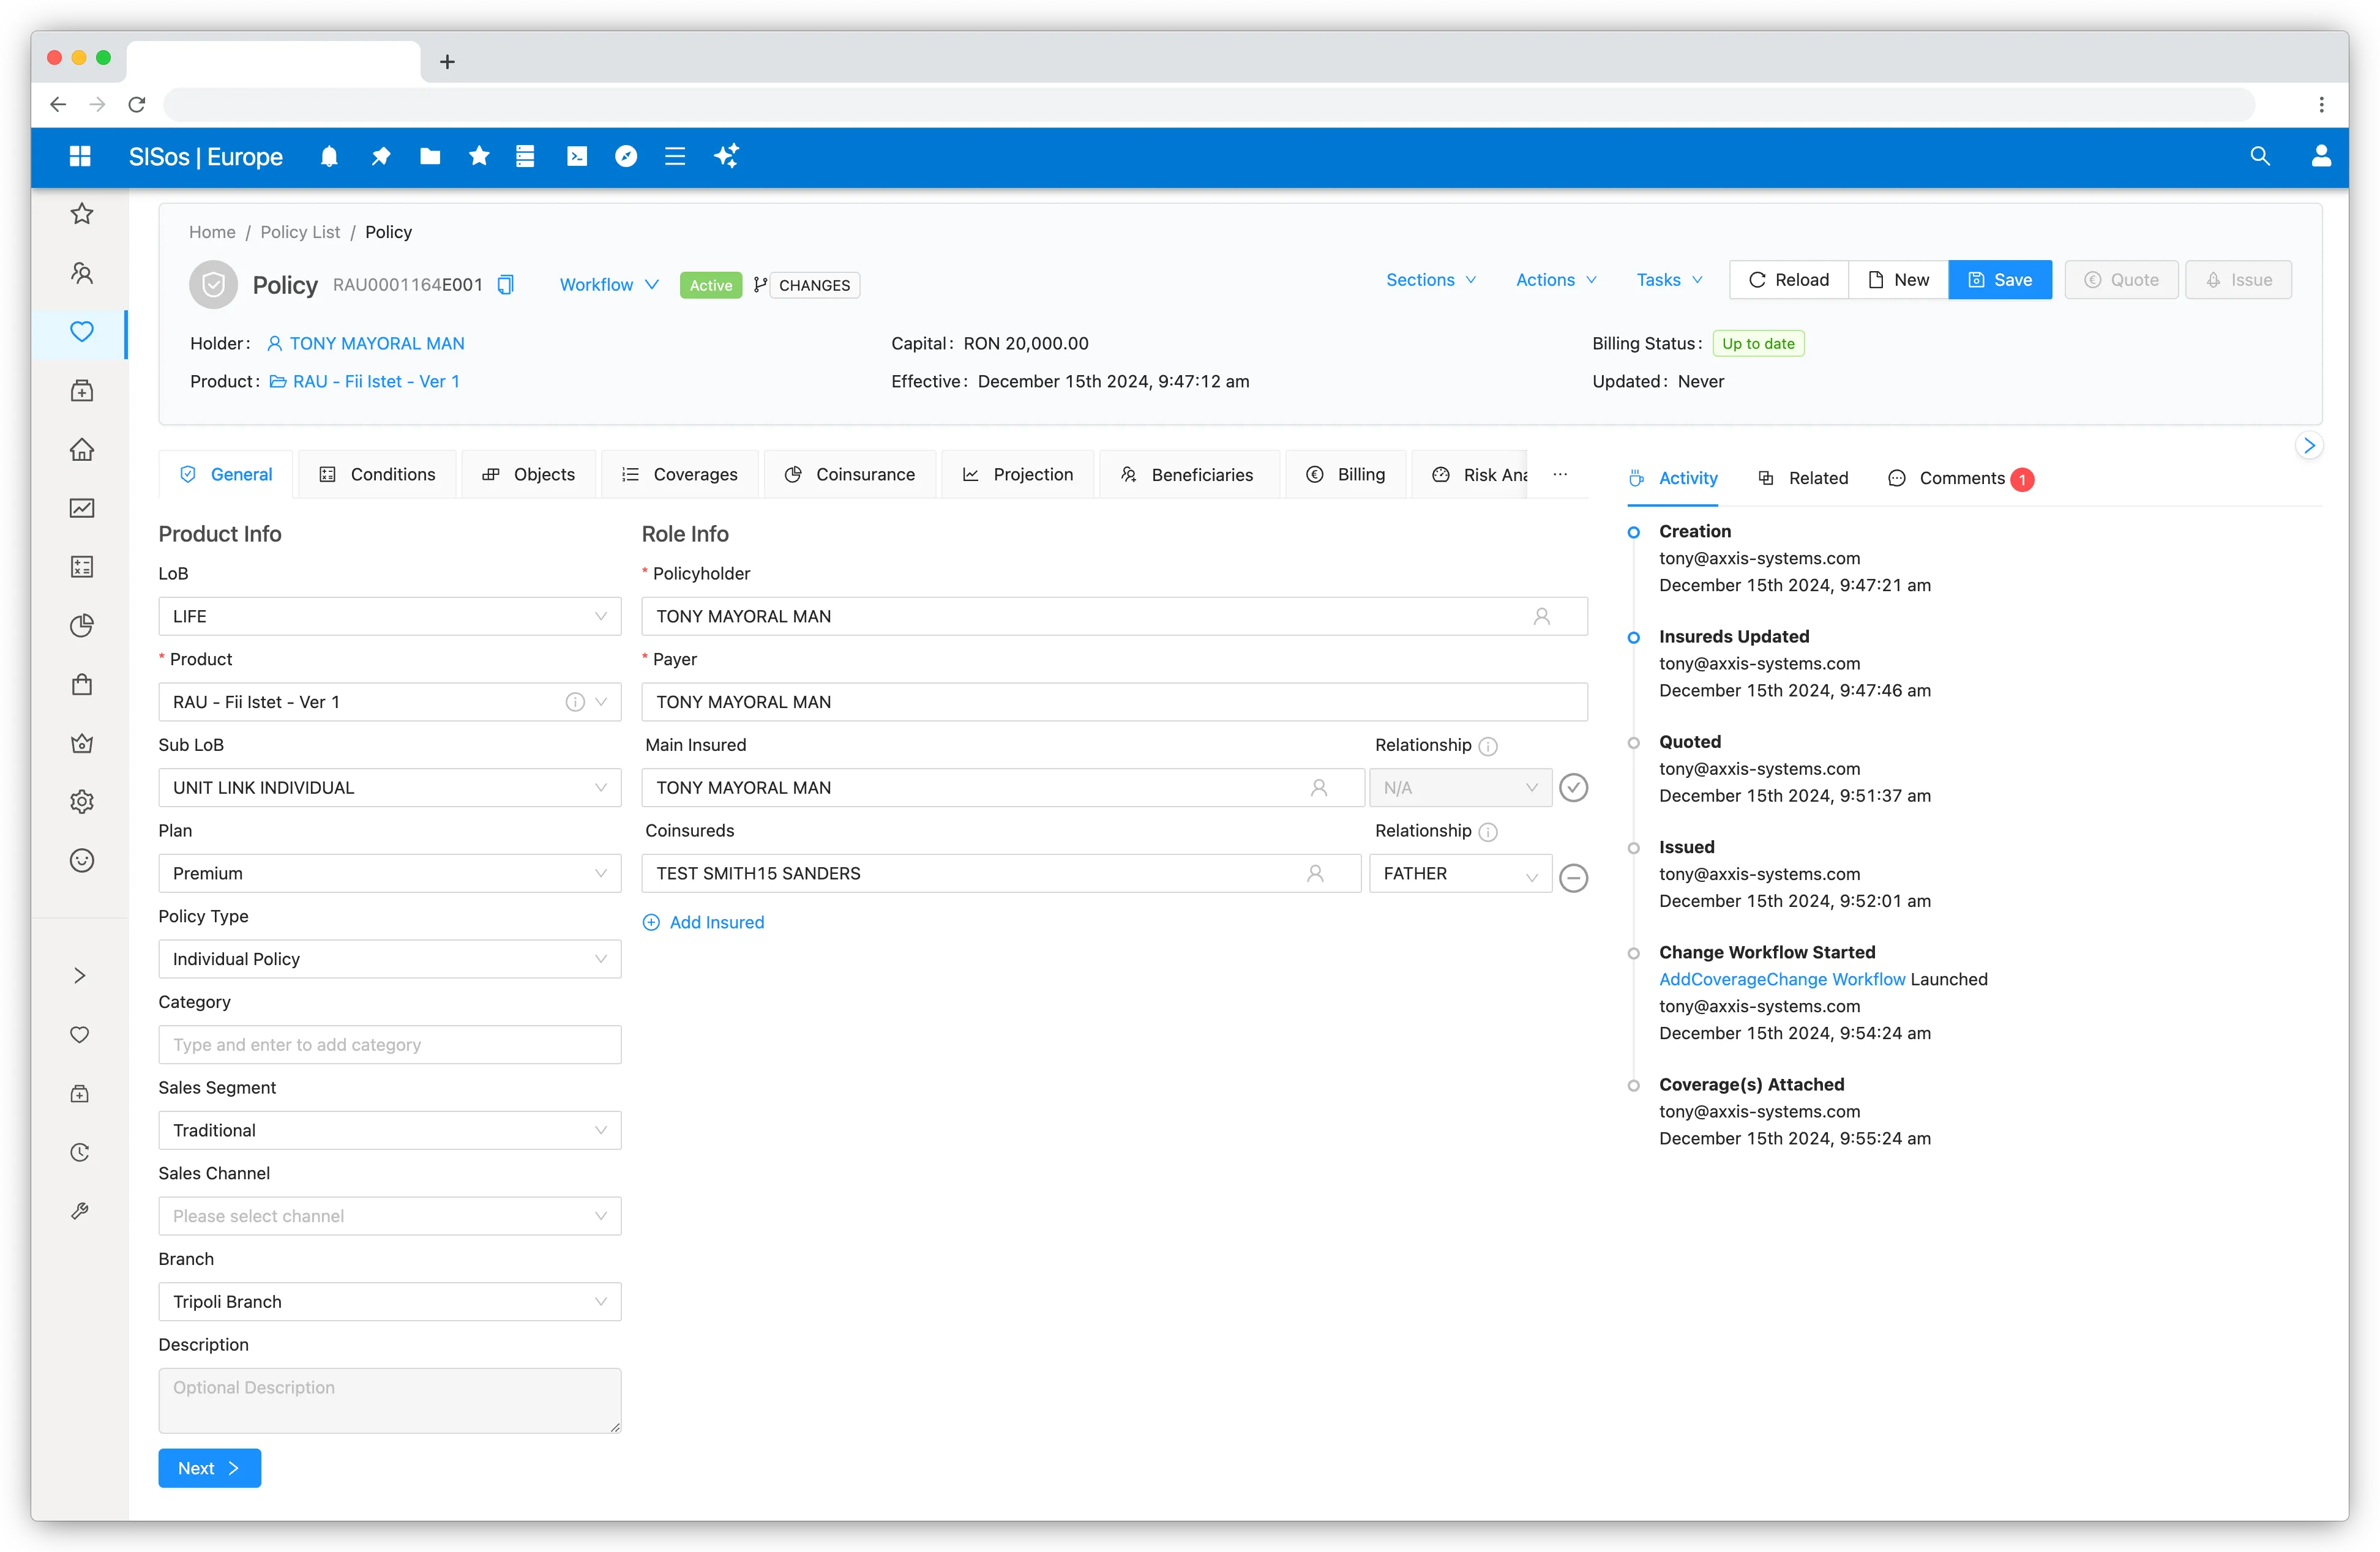
Task: Select the heart policies icon in sidebar
Action: click(x=82, y=332)
